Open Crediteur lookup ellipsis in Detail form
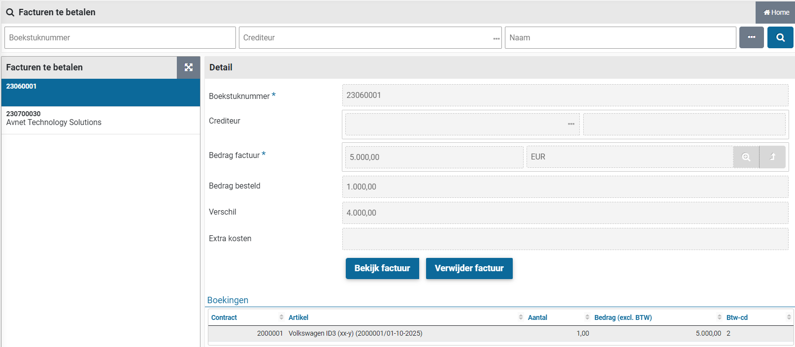Screen dimensions: 795x347 (x=571, y=124)
